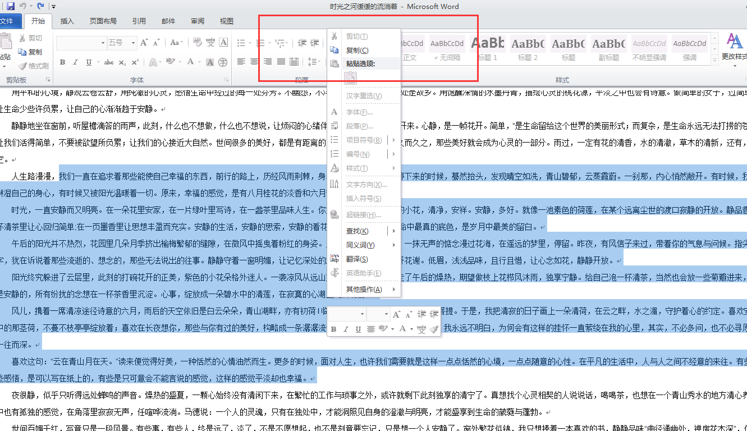Image resolution: width=747 pixels, height=431 pixels.
Task: Click Grow Font icon in ribbon
Action: [x=144, y=43]
